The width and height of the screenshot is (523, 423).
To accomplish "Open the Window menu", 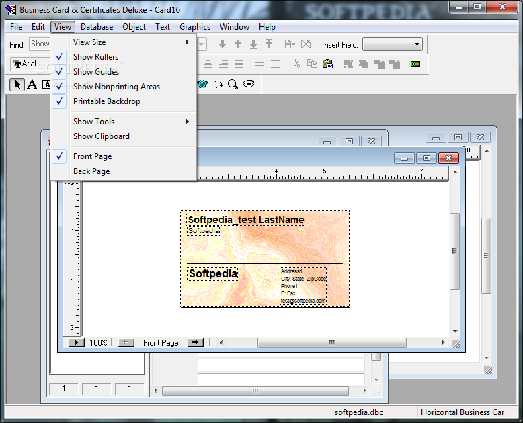I will (235, 27).
